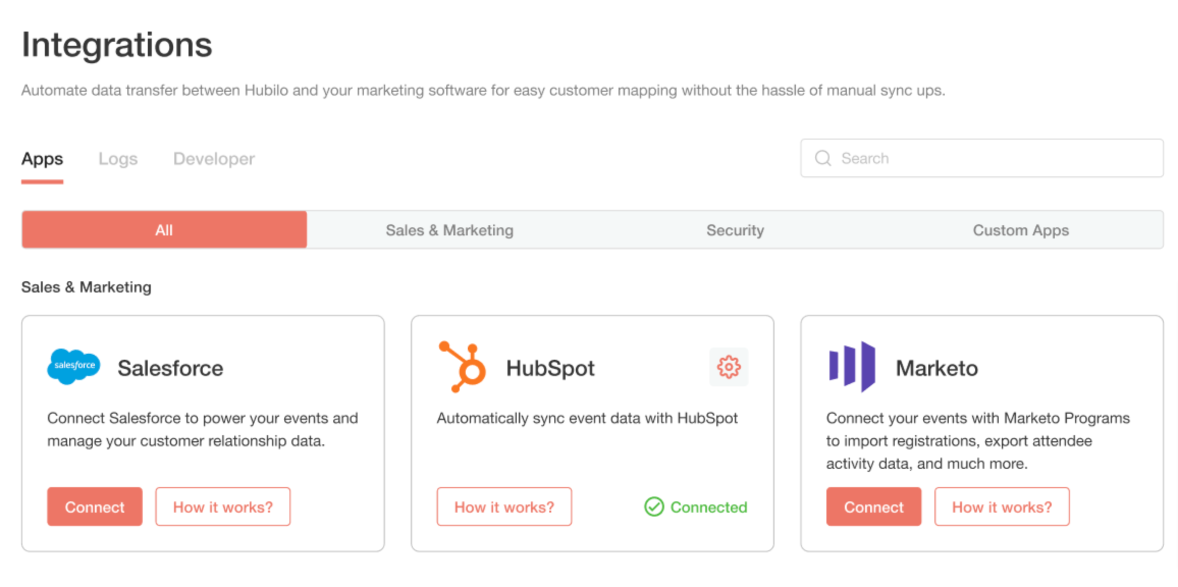Click 'Connect Salesforce to power your events' text

(x=203, y=429)
